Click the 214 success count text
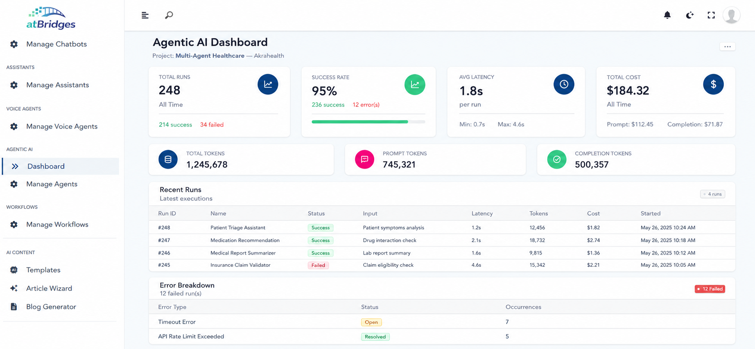This screenshot has height=349, width=755. [x=175, y=125]
